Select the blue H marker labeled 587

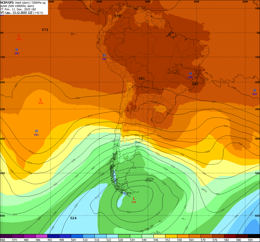tap(104, 55)
